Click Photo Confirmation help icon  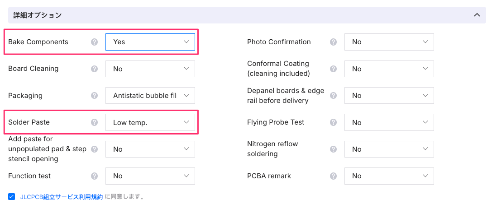click(x=333, y=42)
